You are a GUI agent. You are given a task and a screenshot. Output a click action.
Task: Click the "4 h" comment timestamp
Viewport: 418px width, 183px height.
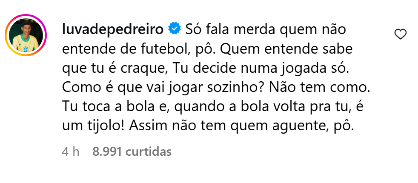[71, 152]
